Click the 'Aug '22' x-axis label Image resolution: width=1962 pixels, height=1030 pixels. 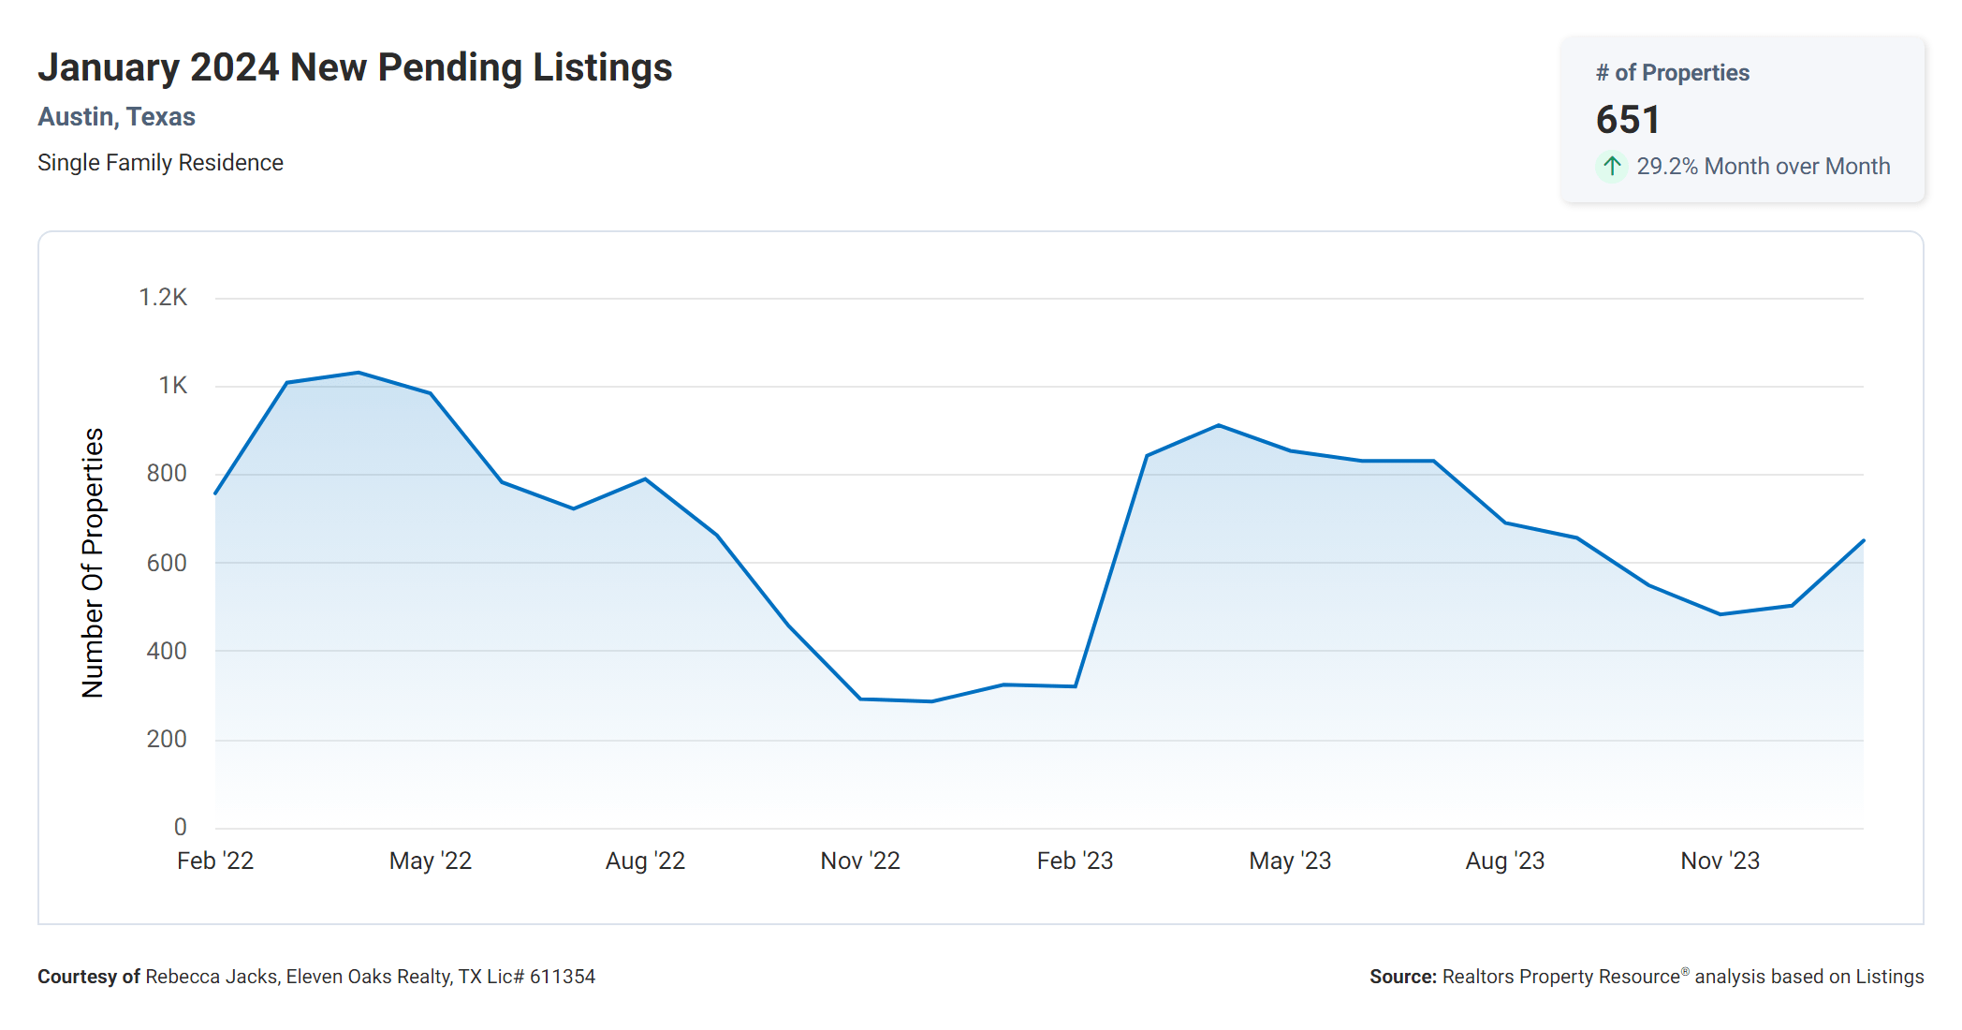[645, 861]
